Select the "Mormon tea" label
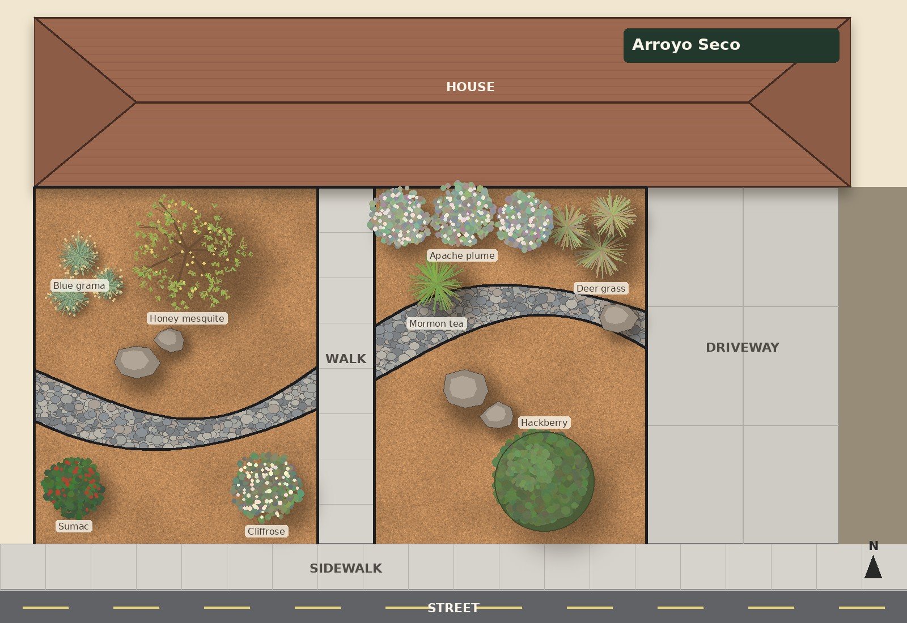The image size is (907, 623). pos(436,323)
